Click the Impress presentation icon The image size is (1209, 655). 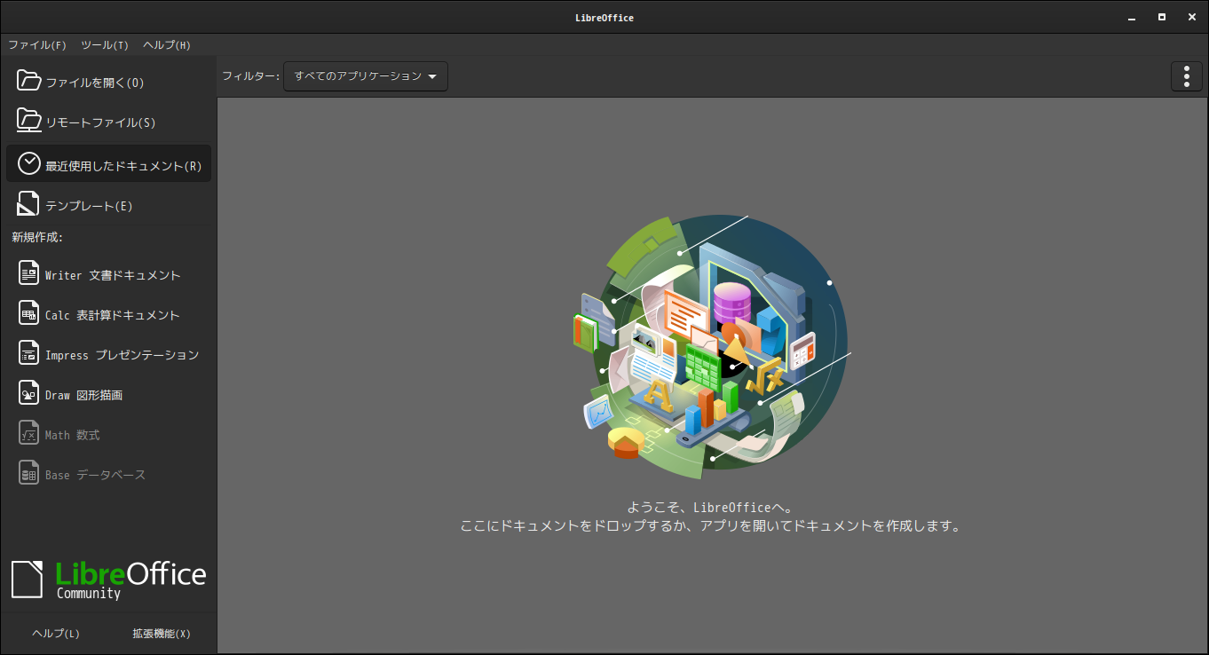click(29, 353)
